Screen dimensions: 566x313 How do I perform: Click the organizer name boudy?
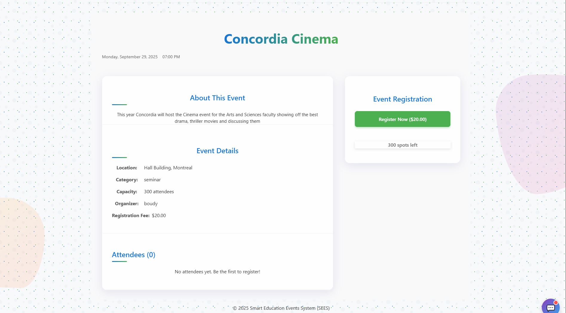[151, 204]
